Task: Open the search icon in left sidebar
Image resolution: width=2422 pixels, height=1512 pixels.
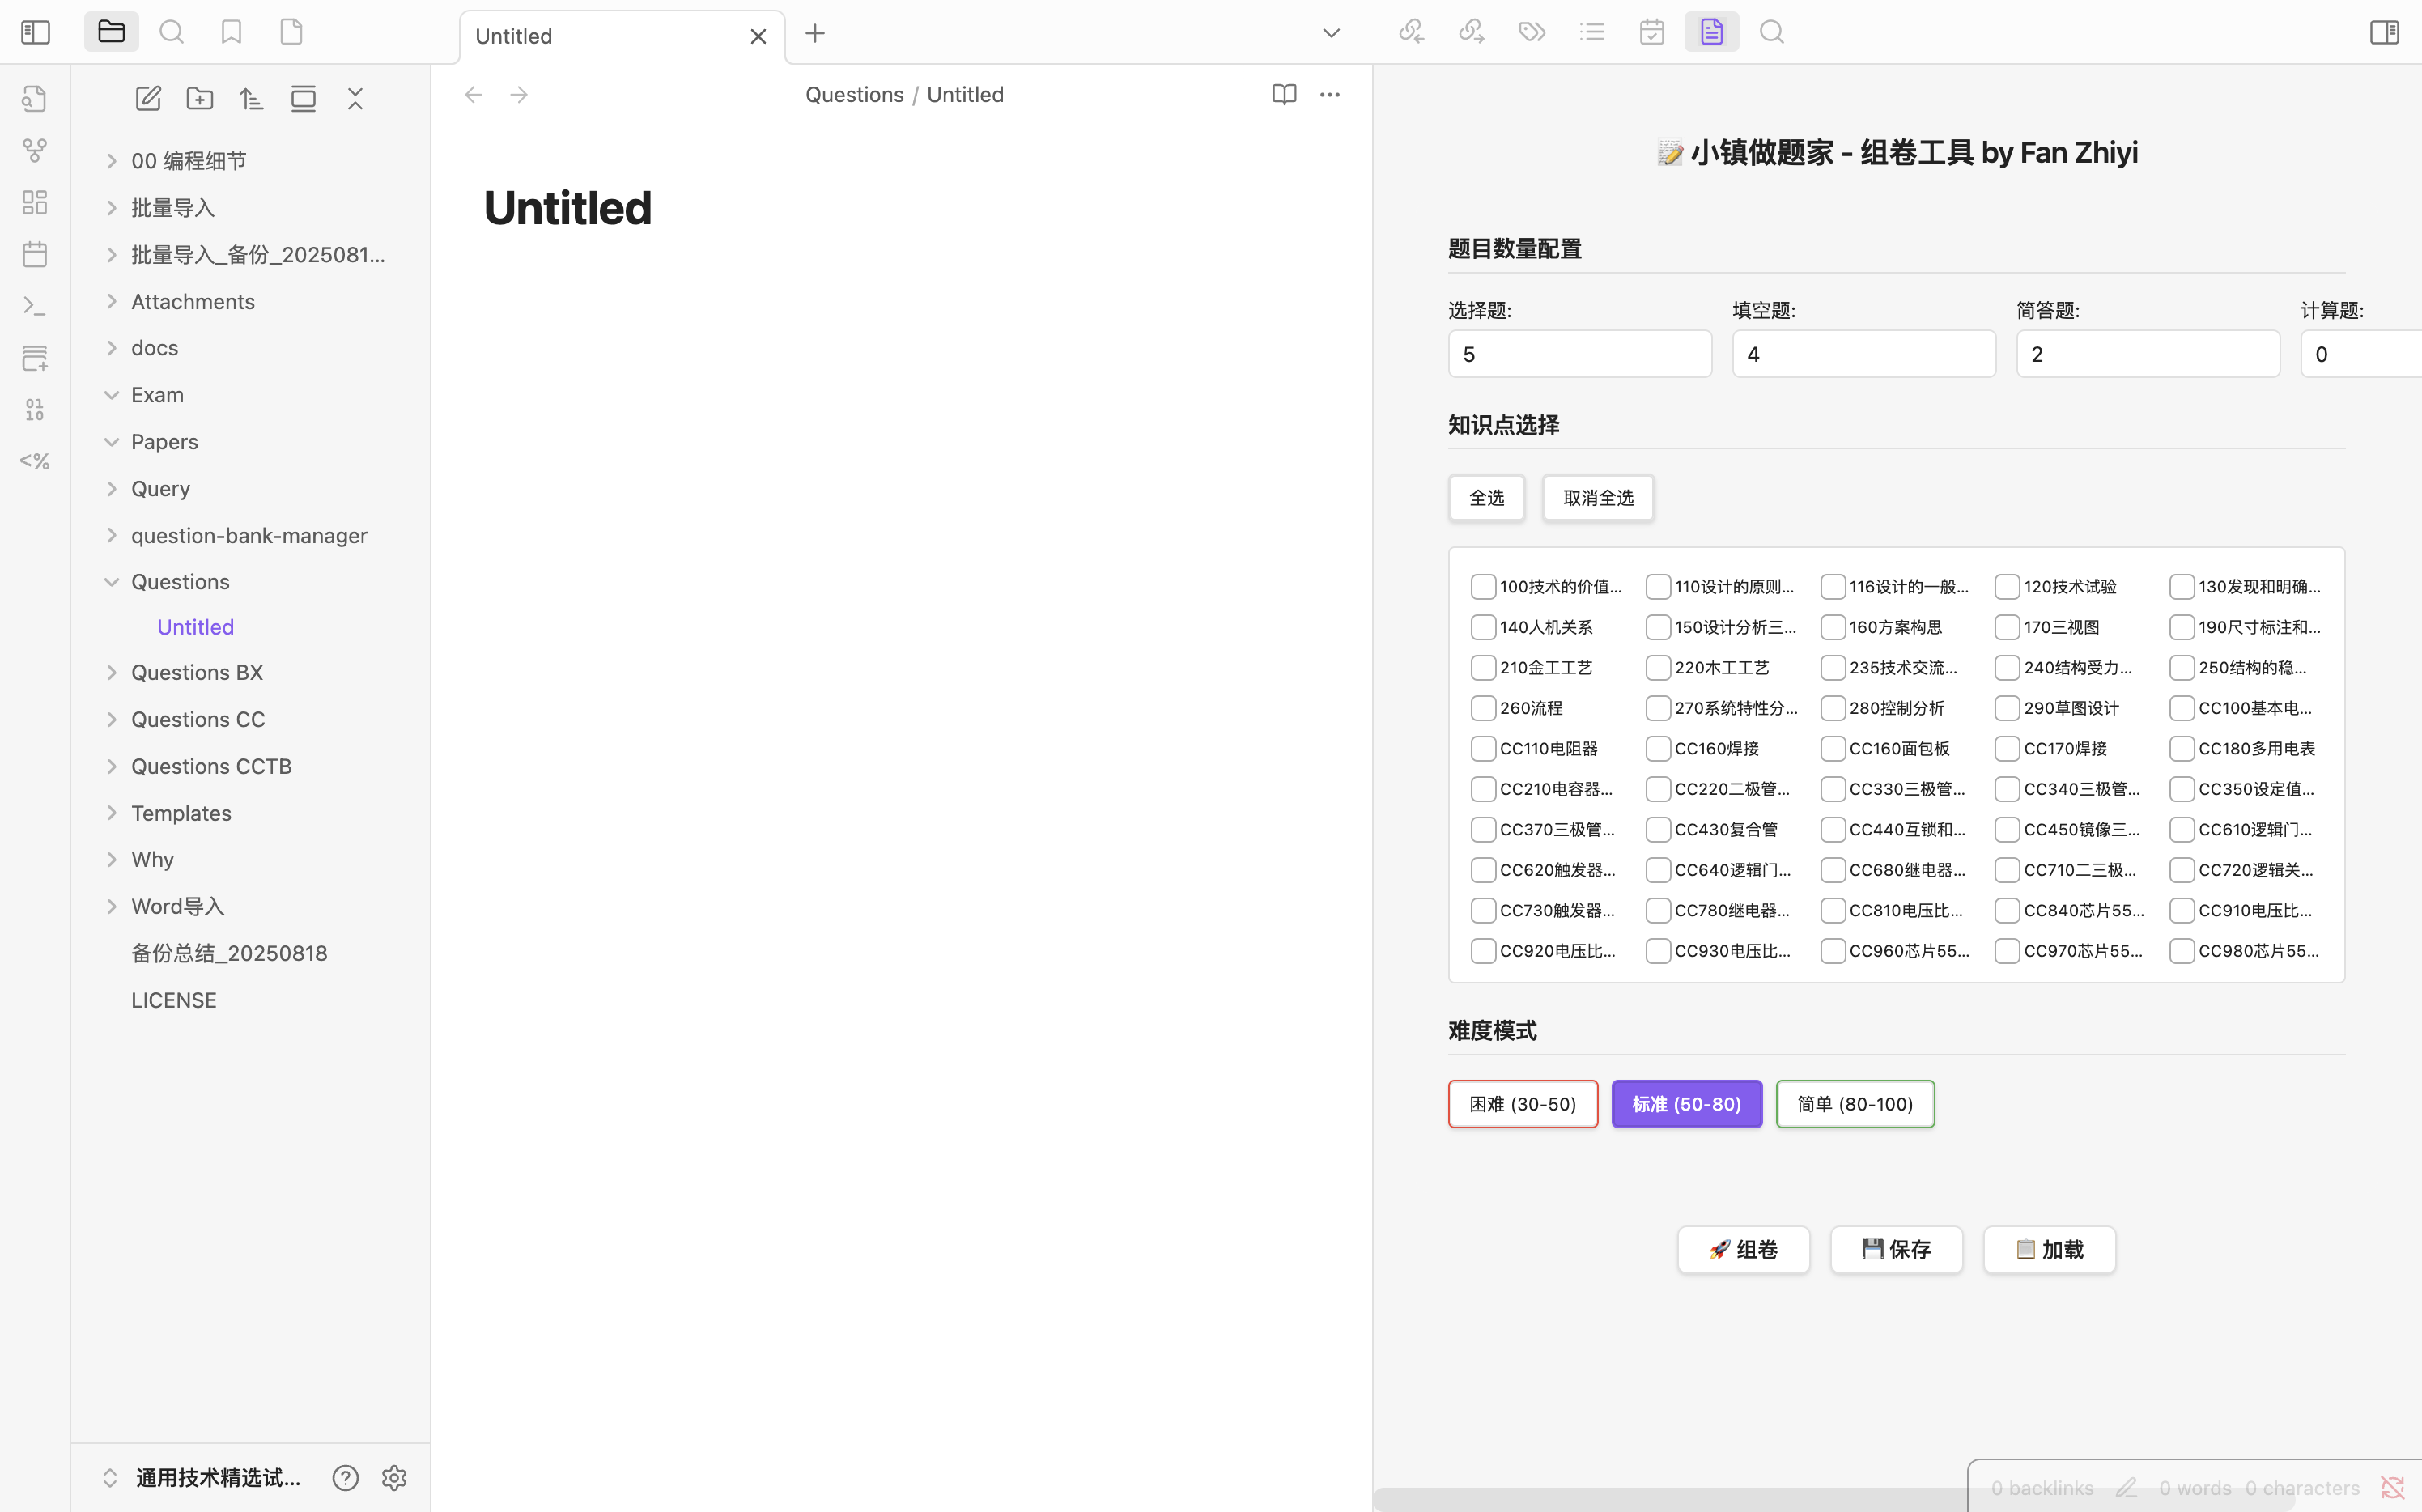Action: click(171, 32)
